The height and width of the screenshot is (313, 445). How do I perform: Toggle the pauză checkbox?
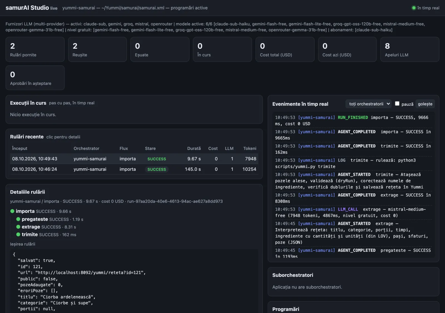[x=397, y=103]
